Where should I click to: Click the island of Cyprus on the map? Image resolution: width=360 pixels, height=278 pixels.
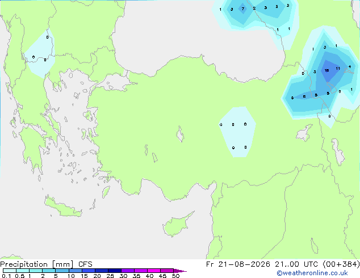click(175, 225)
